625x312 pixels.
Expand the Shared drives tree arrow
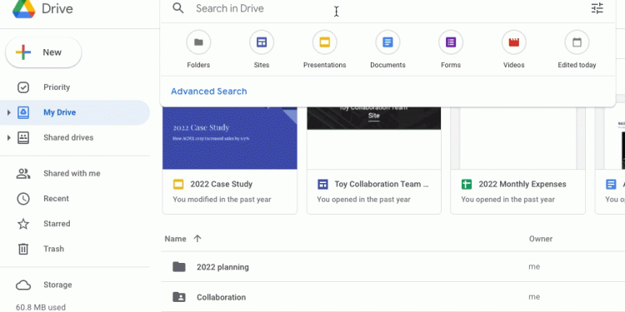9,137
